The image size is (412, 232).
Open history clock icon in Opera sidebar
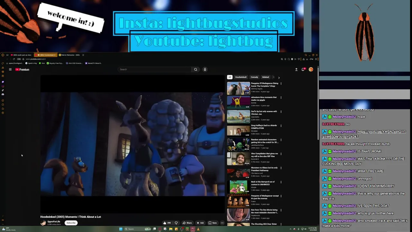3,104
